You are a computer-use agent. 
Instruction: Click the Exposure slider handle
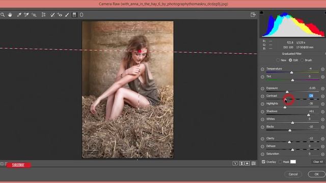click(287, 91)
